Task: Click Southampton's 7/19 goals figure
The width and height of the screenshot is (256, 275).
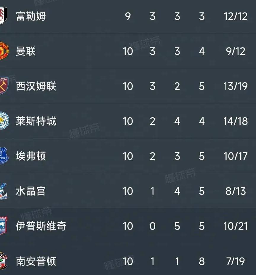Action: [x=236, y=261]
